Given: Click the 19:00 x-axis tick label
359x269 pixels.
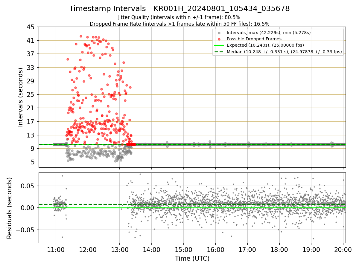Looking at the screenshot, I should click(x=311, y=250).
